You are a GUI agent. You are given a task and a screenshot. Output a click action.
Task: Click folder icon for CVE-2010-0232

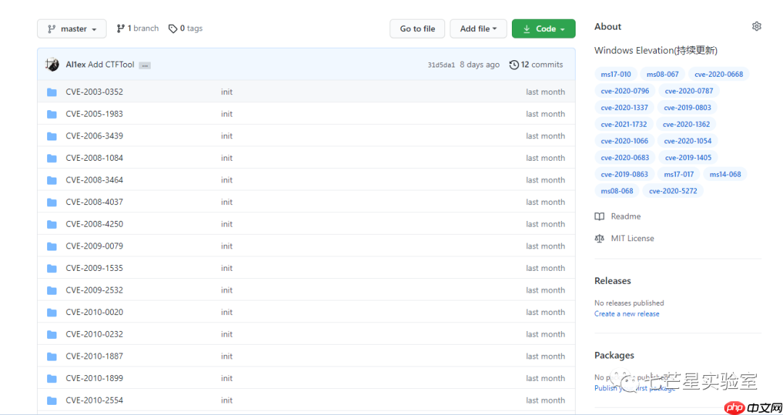[x=52, y=334]
